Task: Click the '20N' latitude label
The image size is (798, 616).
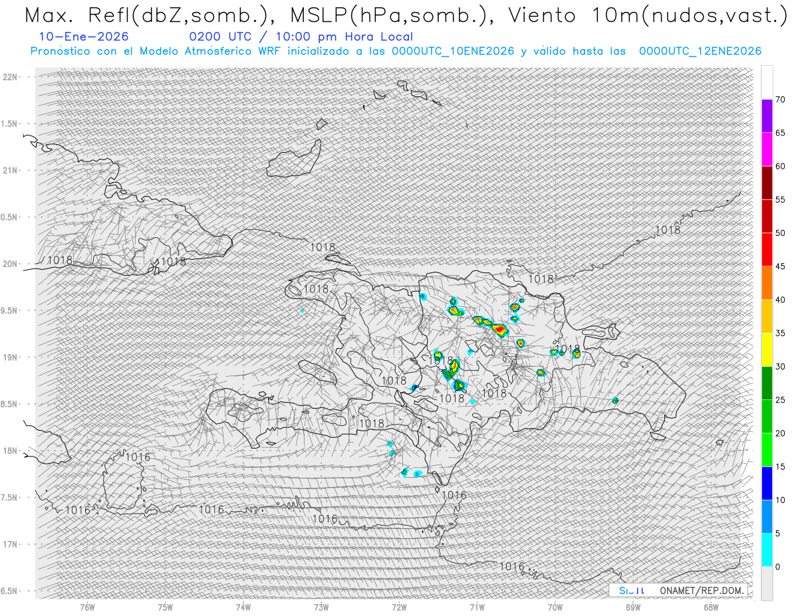Action: 11,264
